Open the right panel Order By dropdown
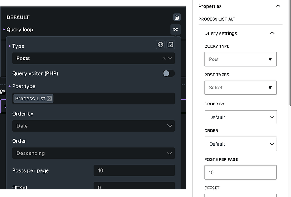 point(240,117)
